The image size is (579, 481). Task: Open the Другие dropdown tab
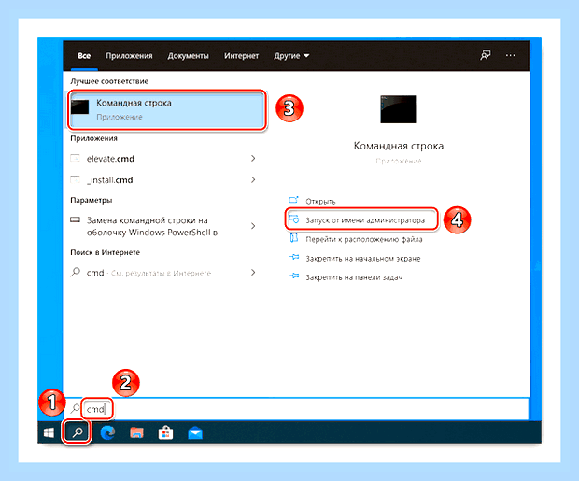(291, 56)
